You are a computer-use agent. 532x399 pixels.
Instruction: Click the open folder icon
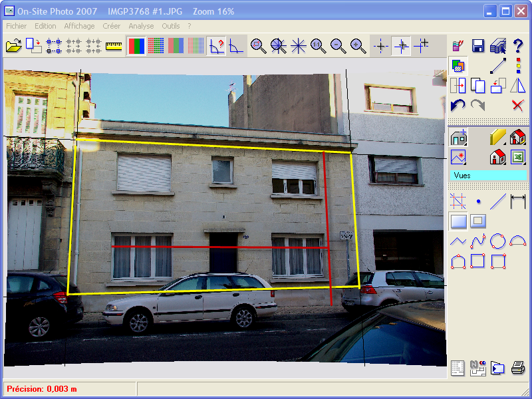pos(13,45)
